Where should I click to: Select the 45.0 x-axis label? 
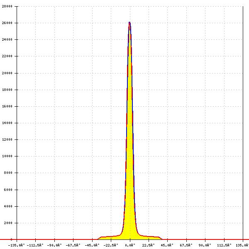167,245
